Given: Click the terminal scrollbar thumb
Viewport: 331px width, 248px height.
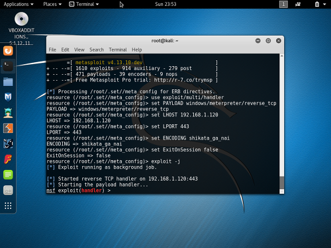Looking at the screenshot, I should point(281,183).
